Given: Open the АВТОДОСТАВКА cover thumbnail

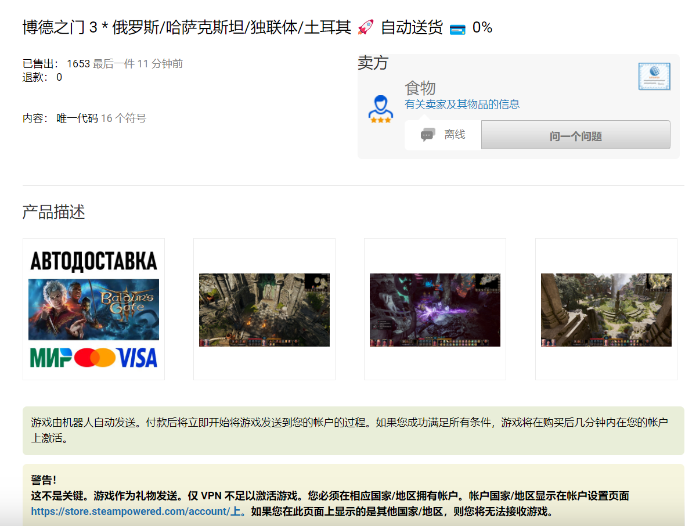Looking at the screenshot, I should click(x=93, y=309).
